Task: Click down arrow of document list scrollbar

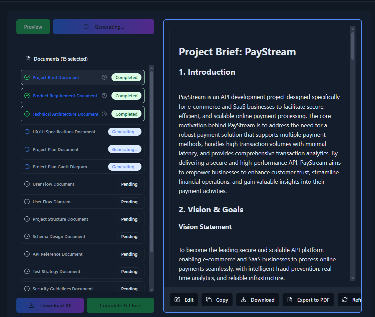Action: (151, 290)
